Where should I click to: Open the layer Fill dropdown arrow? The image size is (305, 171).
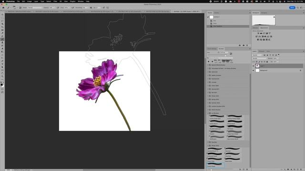click(x=278, y=62)
